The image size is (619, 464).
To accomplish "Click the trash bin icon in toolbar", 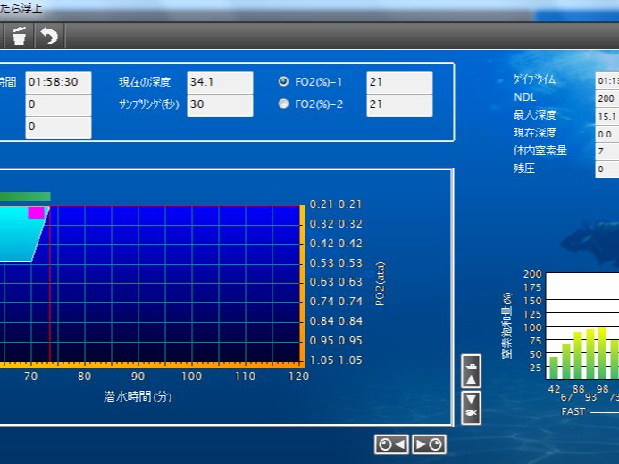I will (x=19, y=36).
